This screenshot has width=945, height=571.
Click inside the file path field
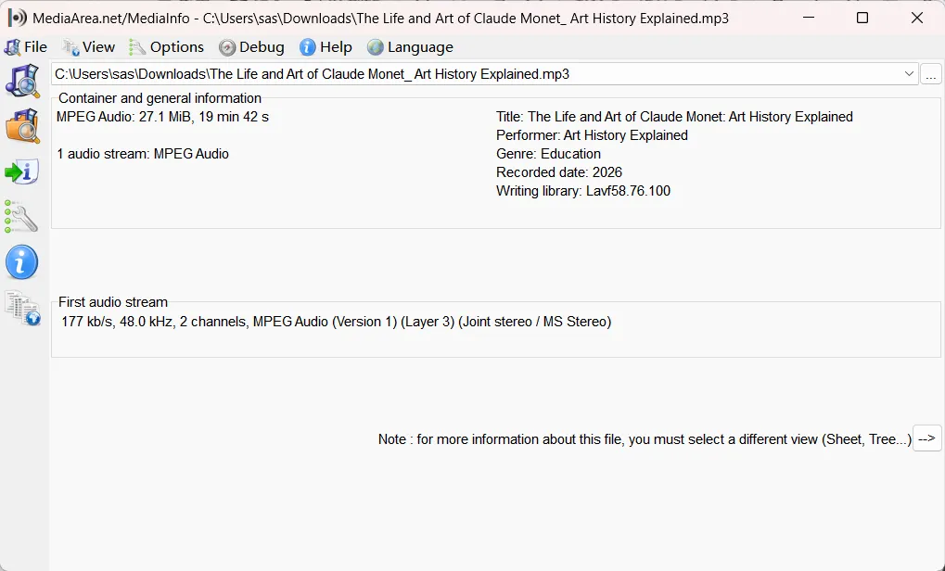click(x=464, y=73)
